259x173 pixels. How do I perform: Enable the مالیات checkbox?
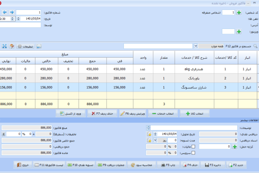click(x=193, y=147)
